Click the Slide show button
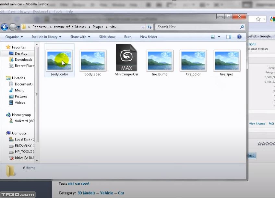The image size is (275, 198). pyautogui.click(x=107, y=37)
